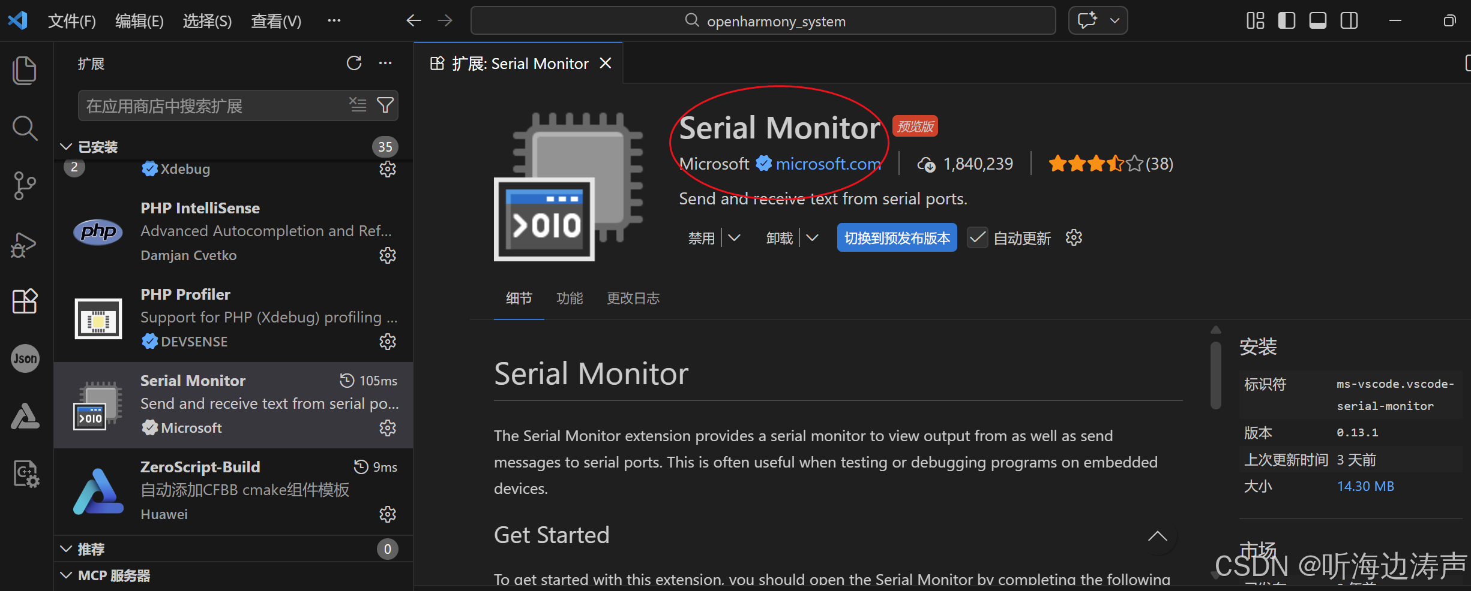
Task: Open extensions view more actions menu
Action: (385, 63)
